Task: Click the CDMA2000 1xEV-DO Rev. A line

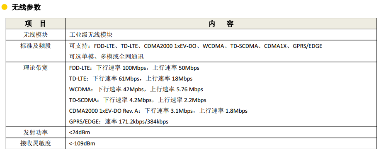Action: click(x=158, y=111)
